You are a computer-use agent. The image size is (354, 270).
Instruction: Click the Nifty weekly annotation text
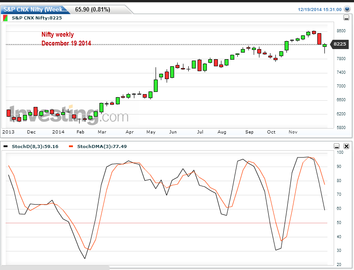click(57, 34)
